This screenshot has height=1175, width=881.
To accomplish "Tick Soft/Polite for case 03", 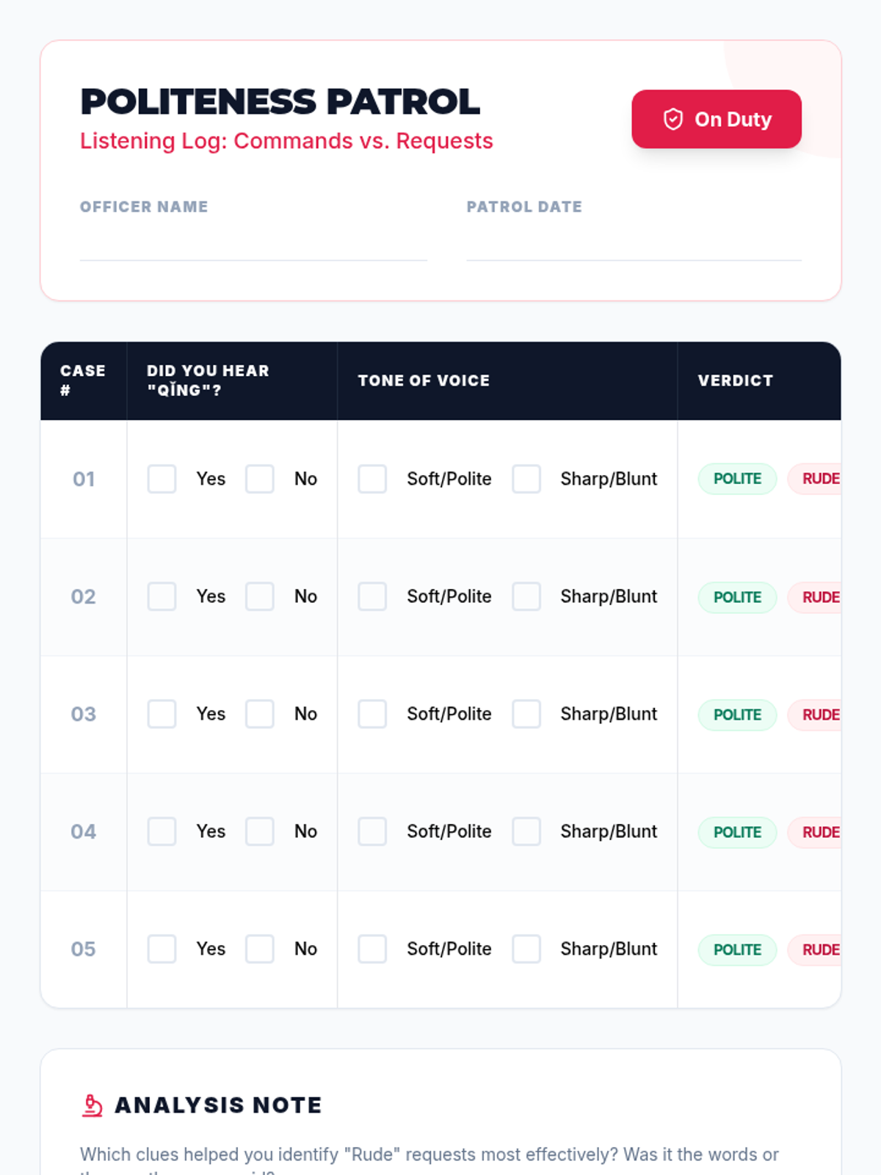I will [x=372, y=714].
